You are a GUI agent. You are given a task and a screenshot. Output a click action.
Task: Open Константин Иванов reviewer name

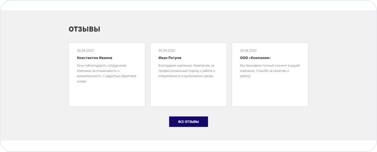[95, 58]
